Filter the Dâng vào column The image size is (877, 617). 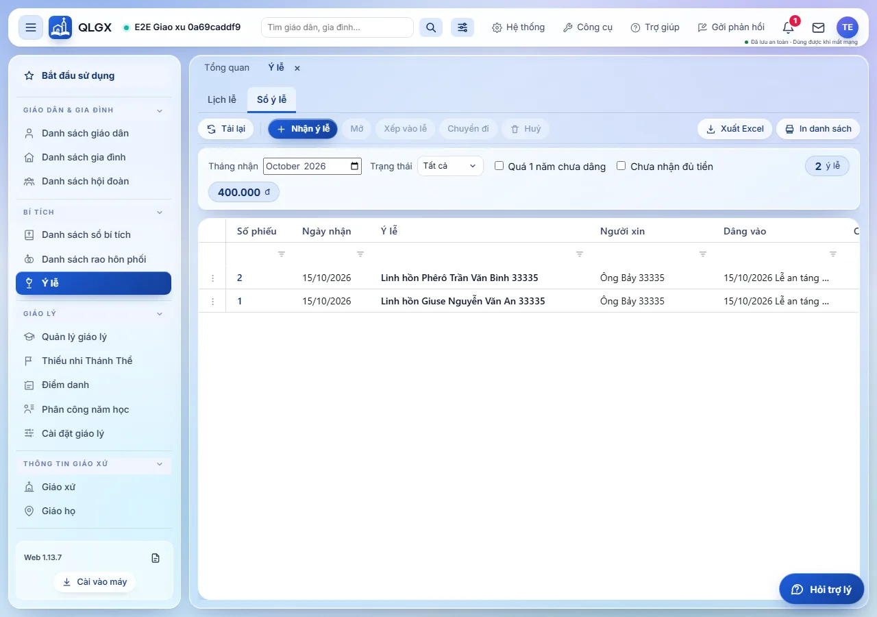click(x=833, y=254)
